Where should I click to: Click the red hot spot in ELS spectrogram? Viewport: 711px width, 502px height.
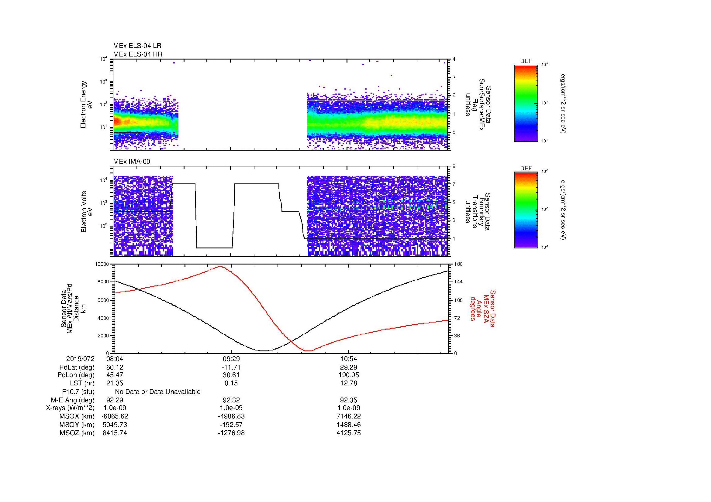(x=118, y=121)
